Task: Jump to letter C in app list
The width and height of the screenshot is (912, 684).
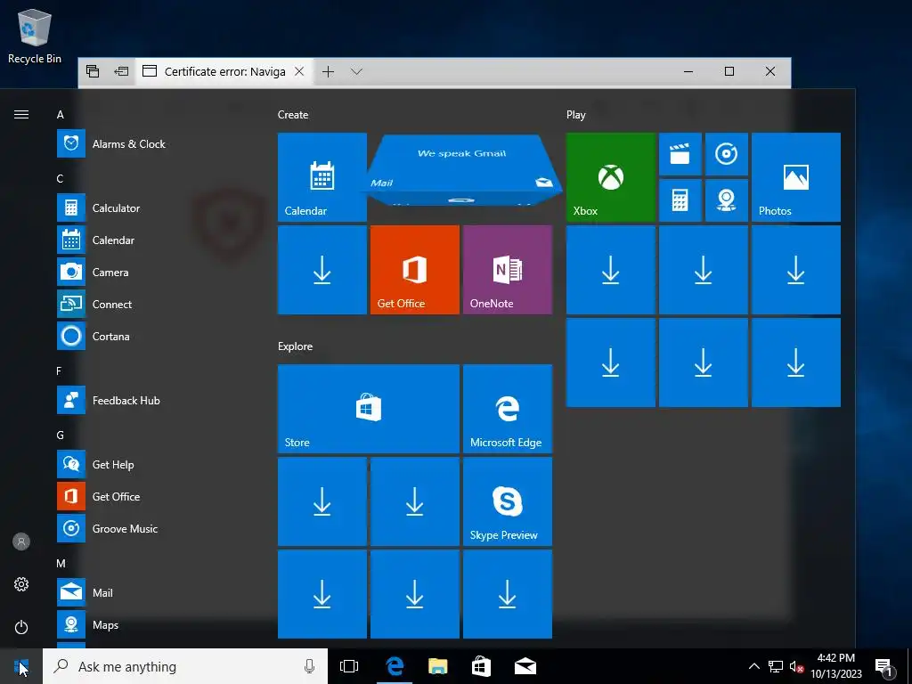Action: pos(60,178)
